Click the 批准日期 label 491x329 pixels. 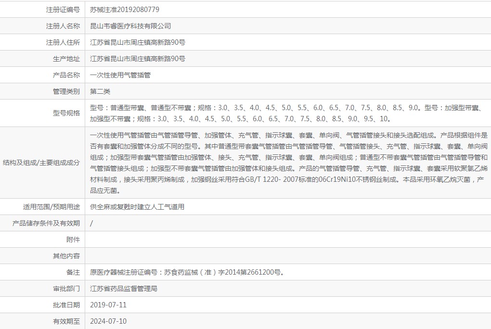click(66, 305)
